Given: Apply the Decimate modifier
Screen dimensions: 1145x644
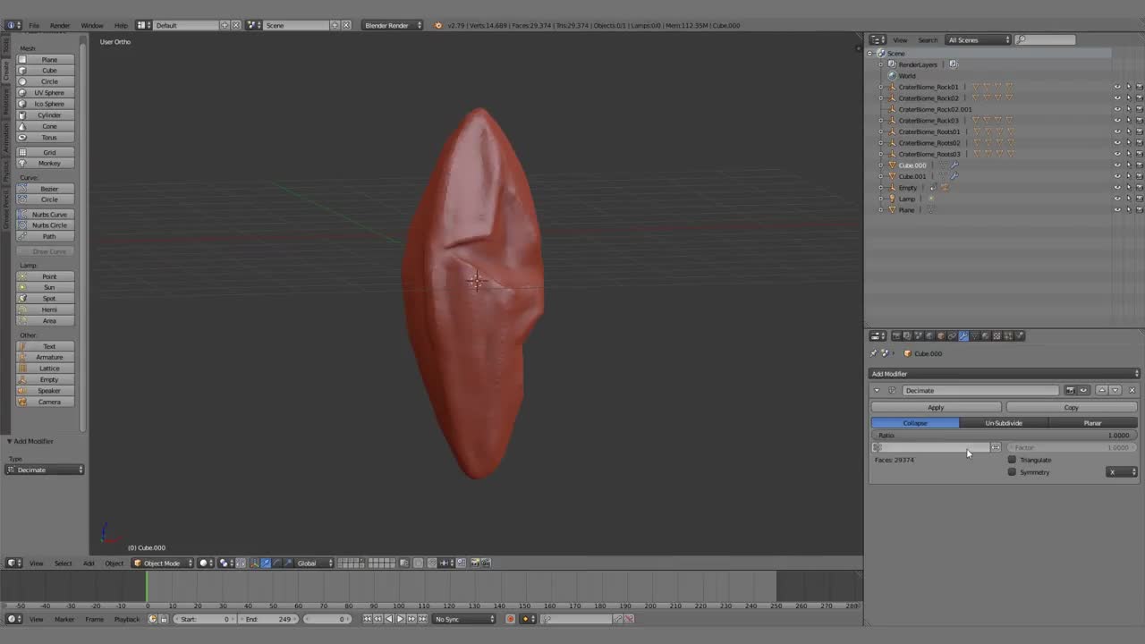Looking at the screenshot, I should [936, 407].
